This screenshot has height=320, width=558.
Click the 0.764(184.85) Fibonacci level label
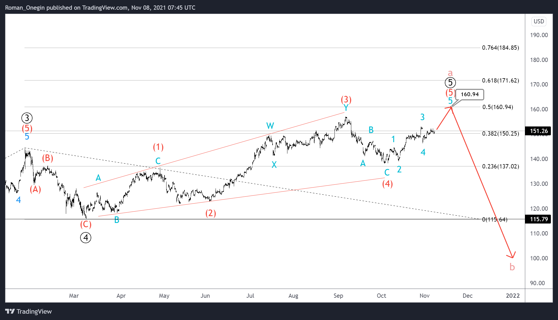tap(500, 48)
